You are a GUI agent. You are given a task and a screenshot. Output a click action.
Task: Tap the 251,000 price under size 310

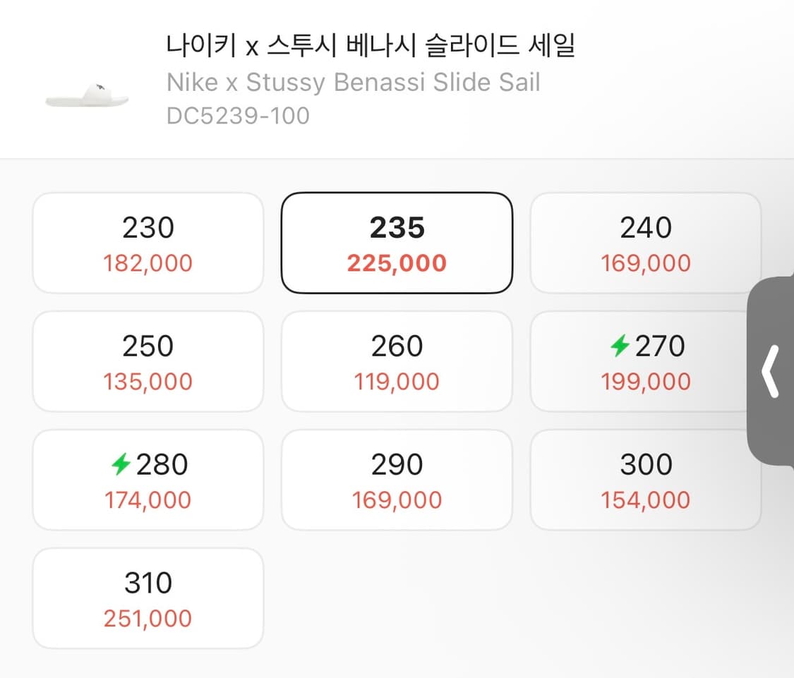tap(148, 619)
